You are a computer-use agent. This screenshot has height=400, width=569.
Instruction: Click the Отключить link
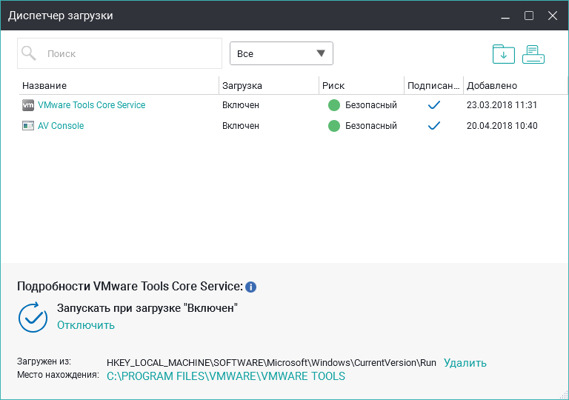pyautogui.click(x=86, y=325)
